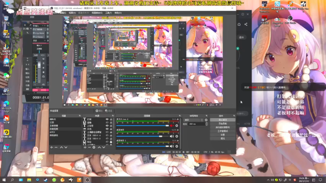326x183 pixels.
Task: Click the 开始录制 start recording button
Action: pos(223,124)
